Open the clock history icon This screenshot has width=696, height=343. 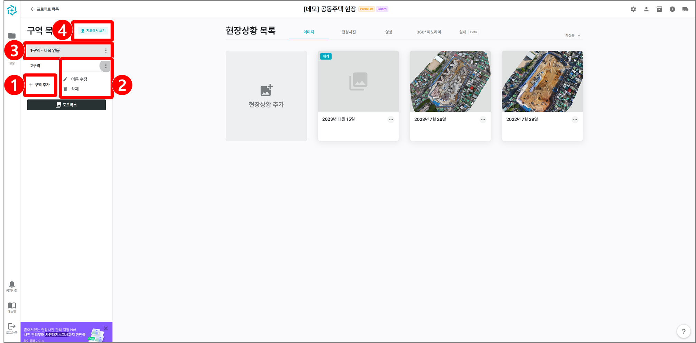[672, 9]
